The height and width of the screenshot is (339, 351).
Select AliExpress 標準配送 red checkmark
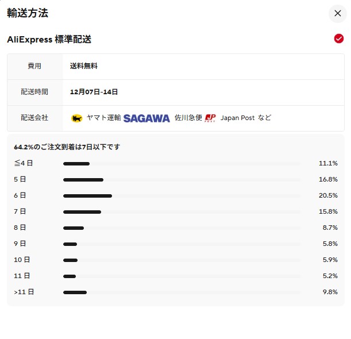(338, 39)
